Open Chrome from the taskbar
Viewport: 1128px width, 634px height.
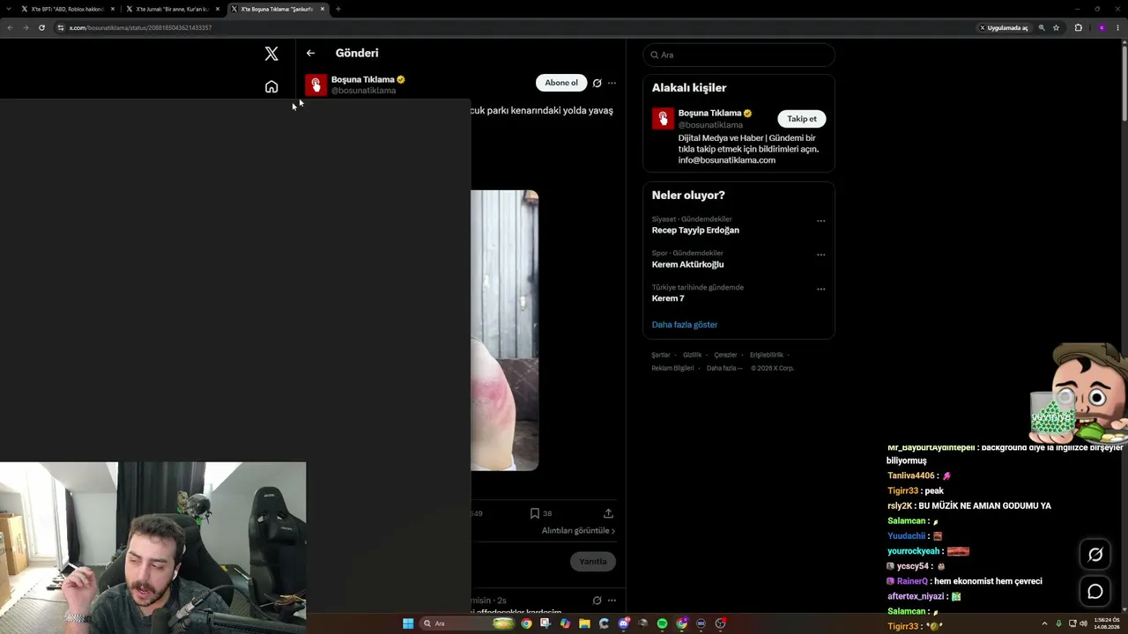(x=526, y=623)
